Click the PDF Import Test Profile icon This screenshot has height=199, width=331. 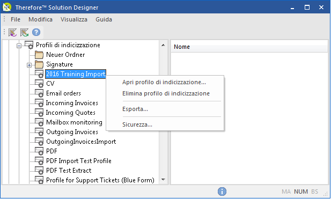click(39, 161)
